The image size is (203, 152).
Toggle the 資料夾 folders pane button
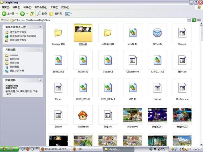click(x=56, y=14)
